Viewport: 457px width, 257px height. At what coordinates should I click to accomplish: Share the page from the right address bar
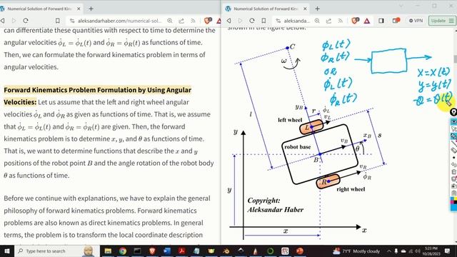tap(328, 21)
